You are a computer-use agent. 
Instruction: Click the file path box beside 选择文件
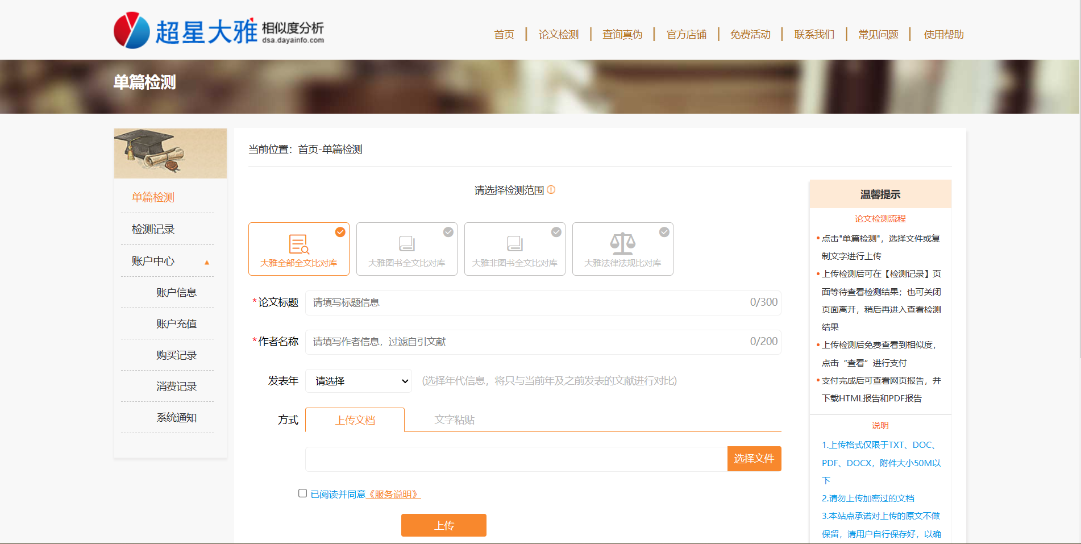(517, 459)
